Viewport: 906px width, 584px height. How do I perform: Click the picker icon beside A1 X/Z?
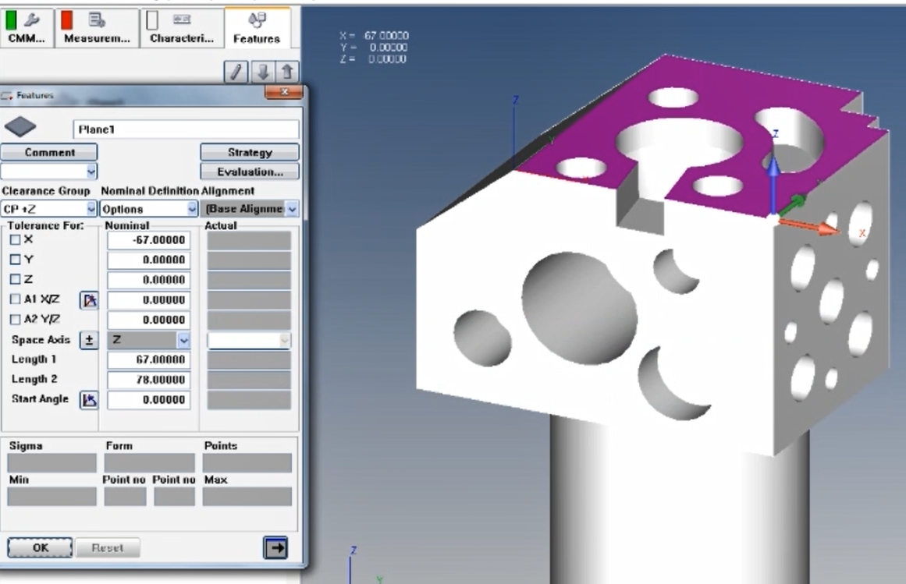88,299
